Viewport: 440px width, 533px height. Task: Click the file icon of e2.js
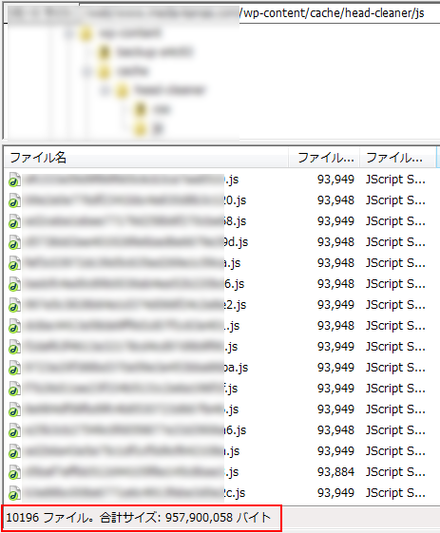(x=14, y=305)
